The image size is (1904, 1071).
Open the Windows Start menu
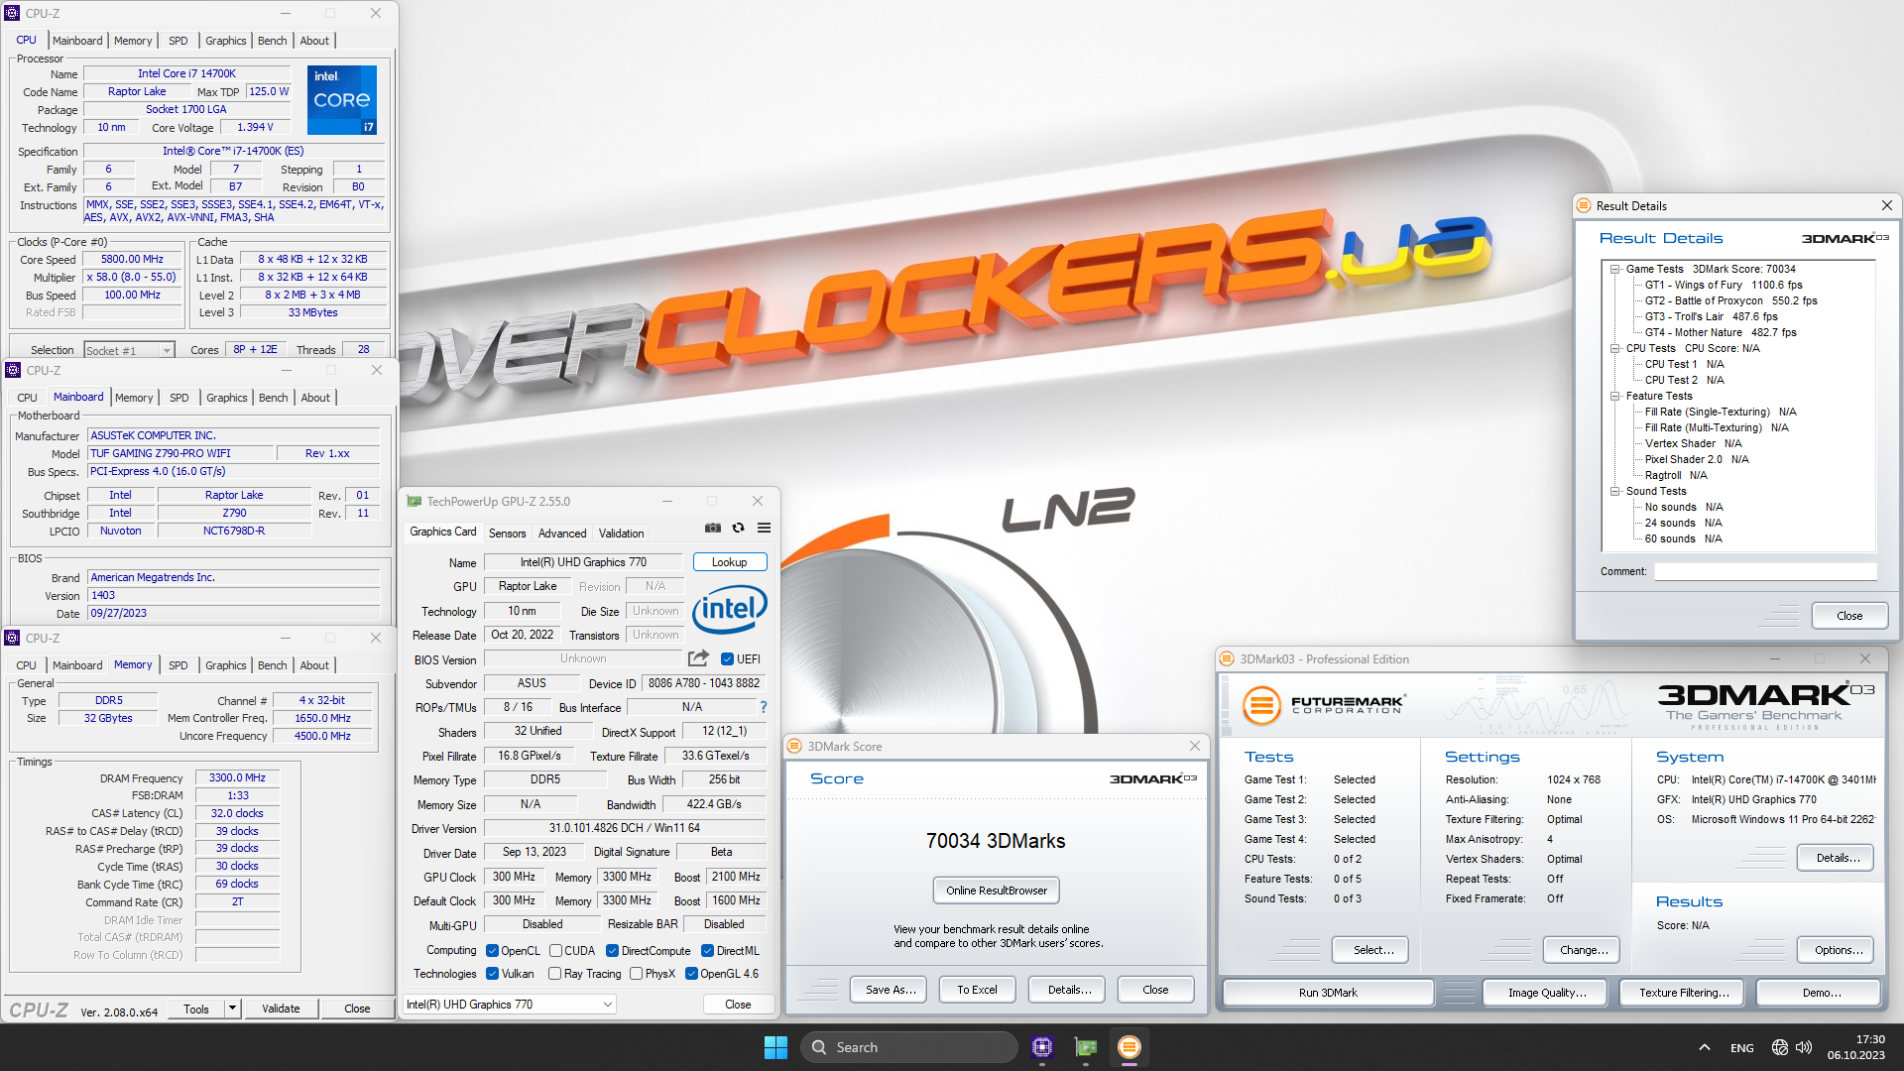pos(775,1047)
